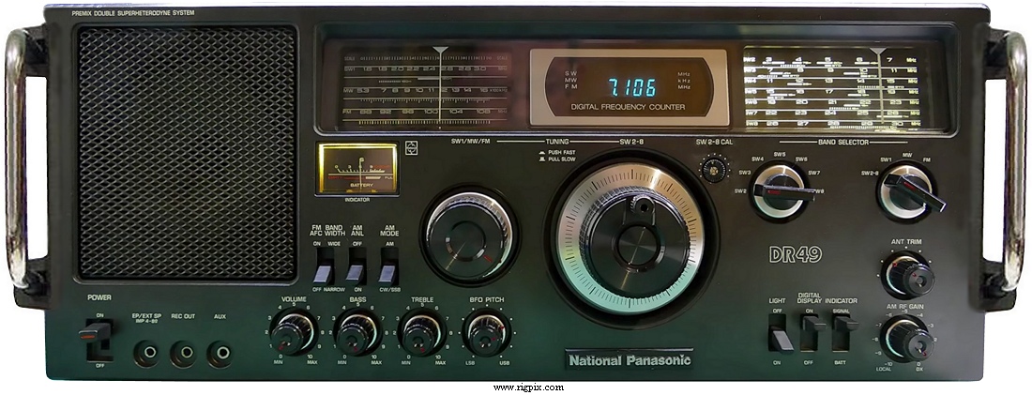
Task: Adjust the VOLUME knob
Action: pyautogui.click(x=292, y=332)
